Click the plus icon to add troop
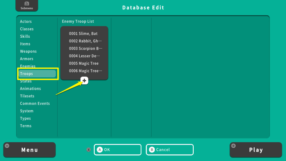286x161 pixels. (x=84, y=80)
